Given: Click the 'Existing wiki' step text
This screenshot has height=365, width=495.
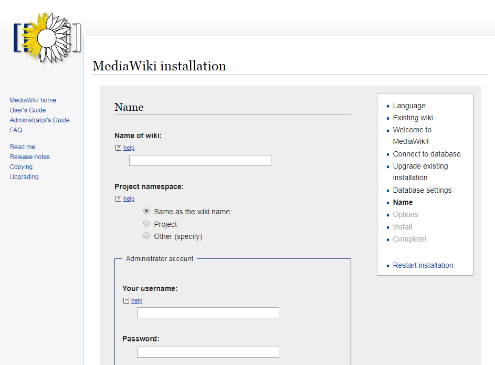Looking at the screenshot, I should point(413,118).
